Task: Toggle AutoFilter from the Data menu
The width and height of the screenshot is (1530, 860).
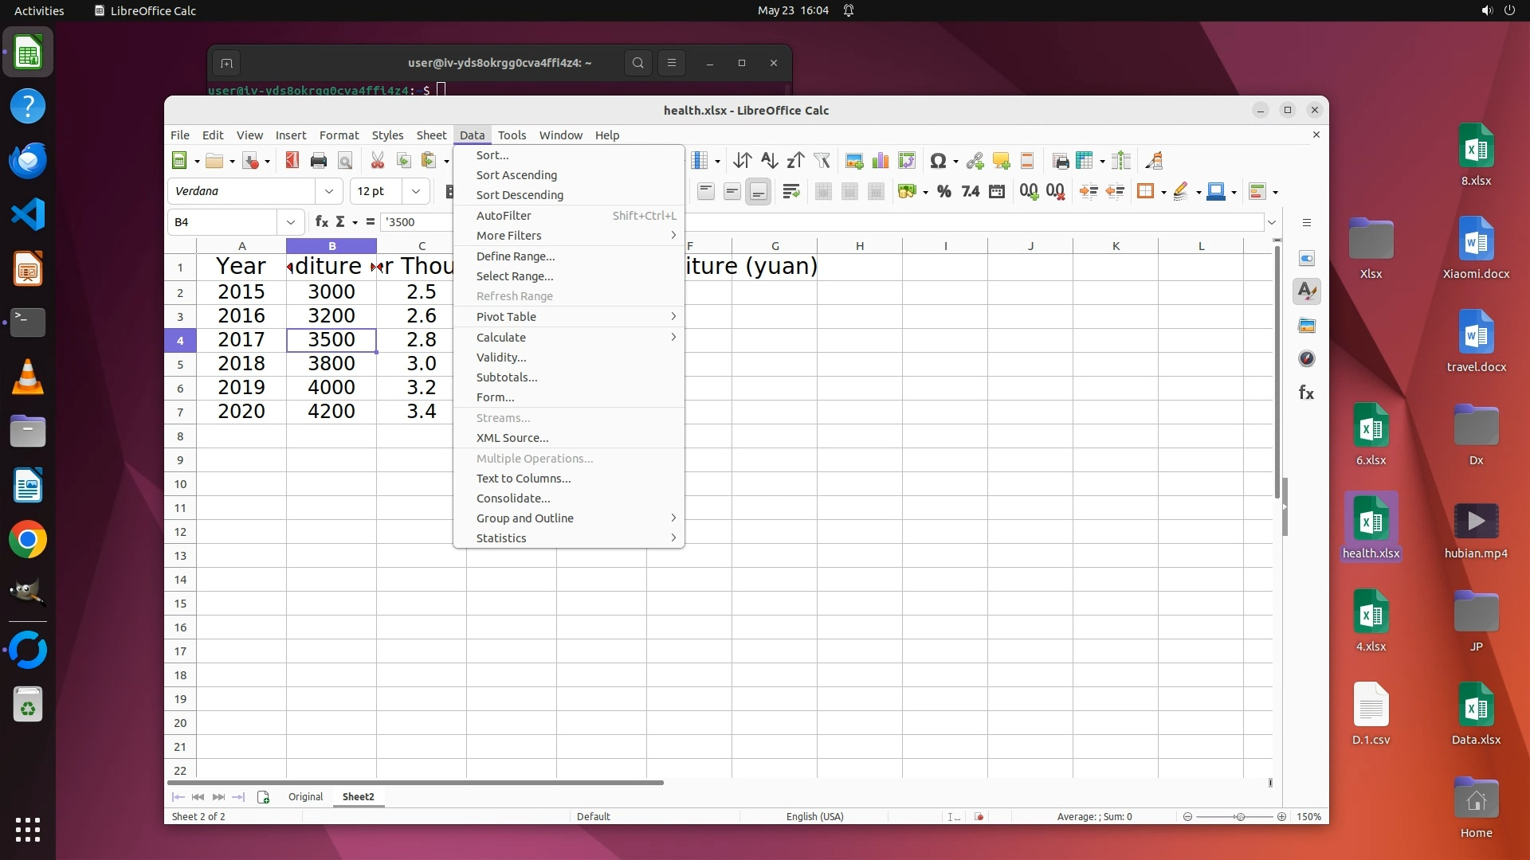Action: (504, 216)
